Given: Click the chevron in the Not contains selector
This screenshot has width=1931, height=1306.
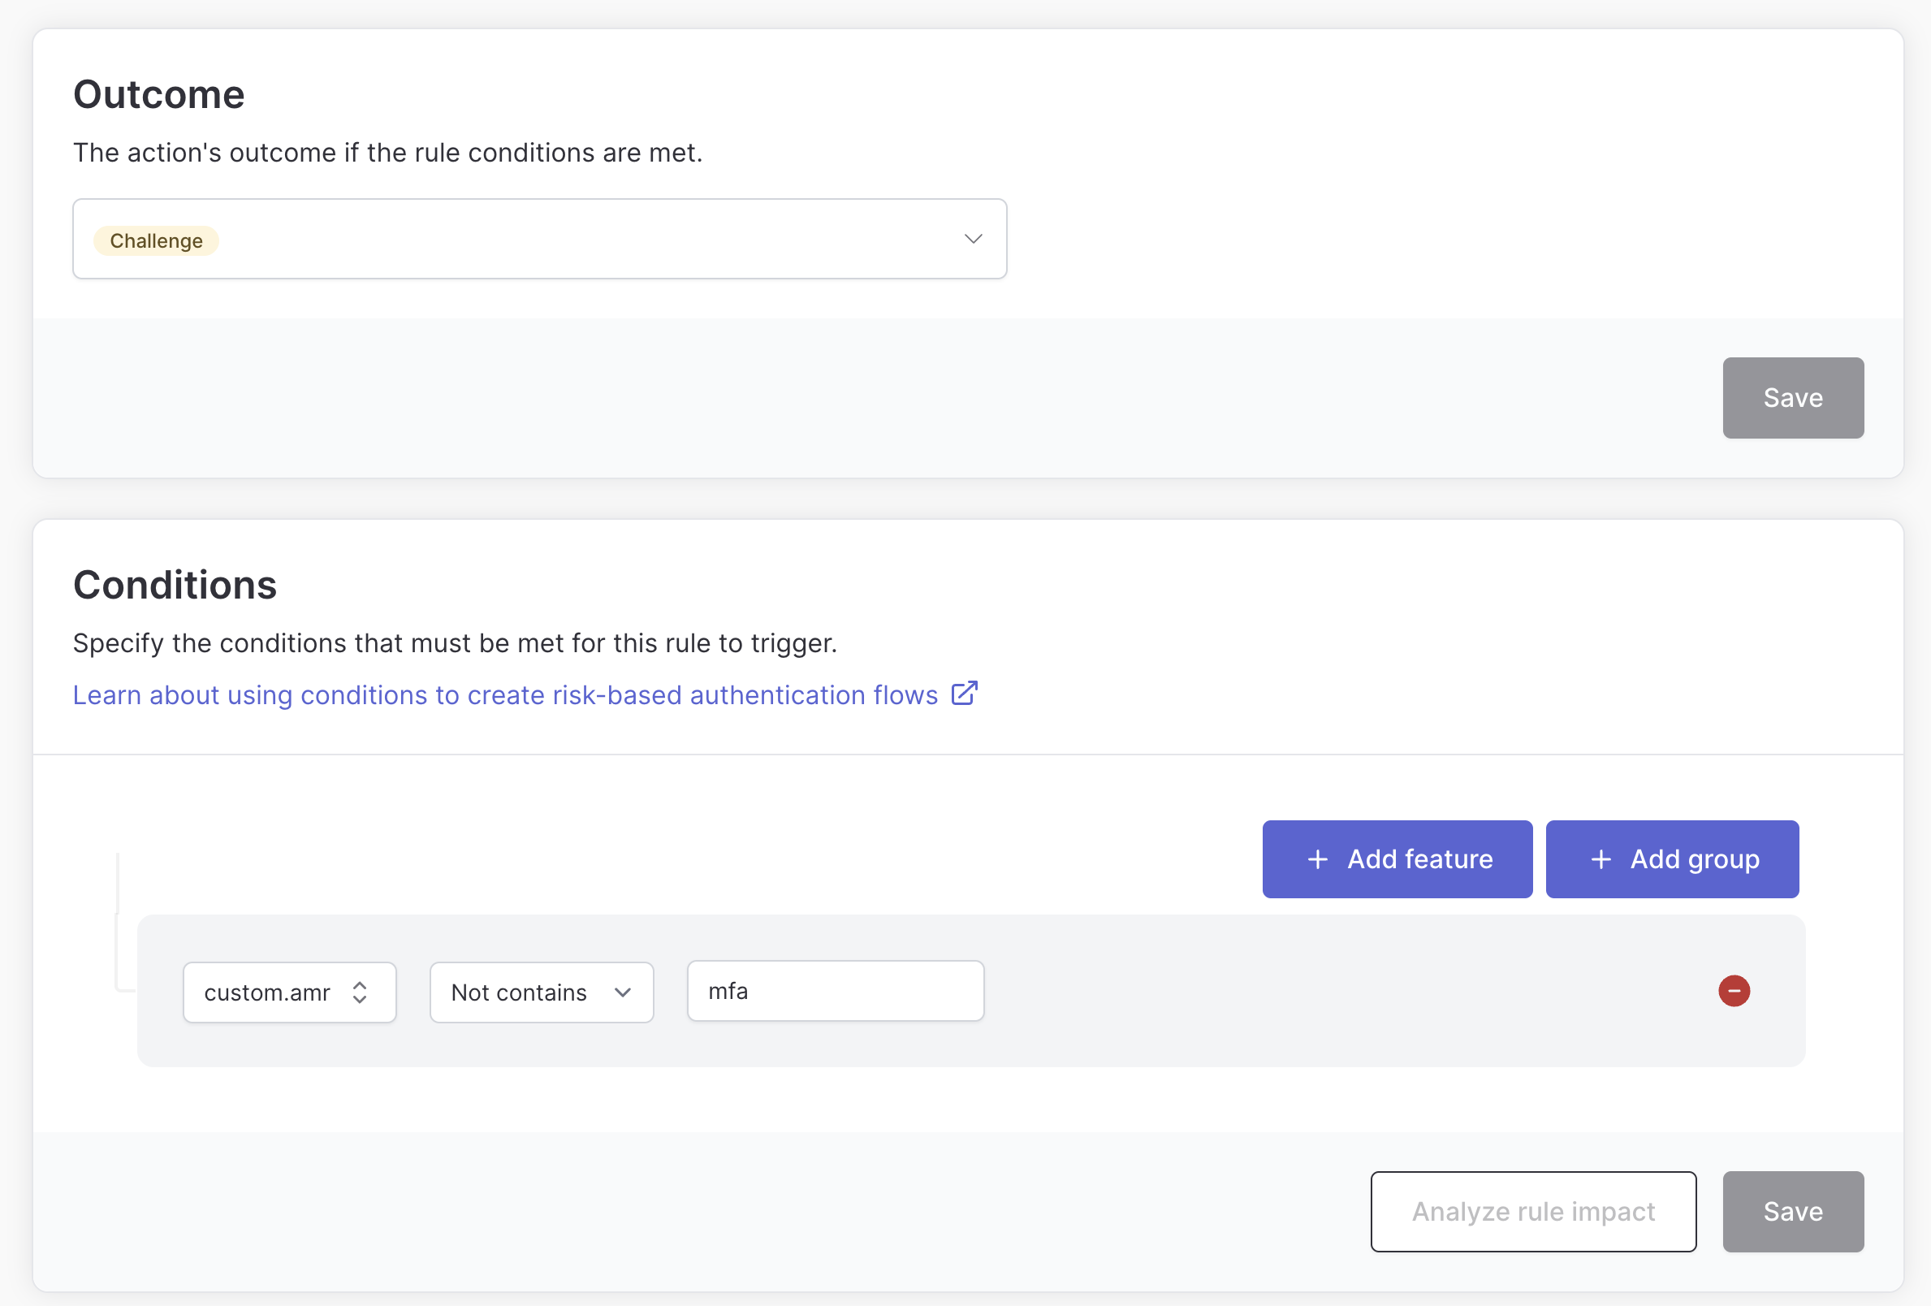Looking at the screenshot, I should click(622, 992).
